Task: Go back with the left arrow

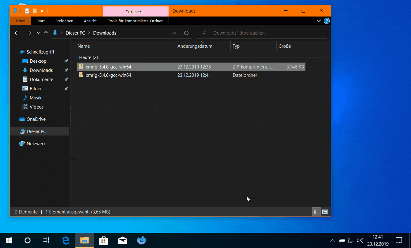Action: pyautogui.click(x=17, y=33)
